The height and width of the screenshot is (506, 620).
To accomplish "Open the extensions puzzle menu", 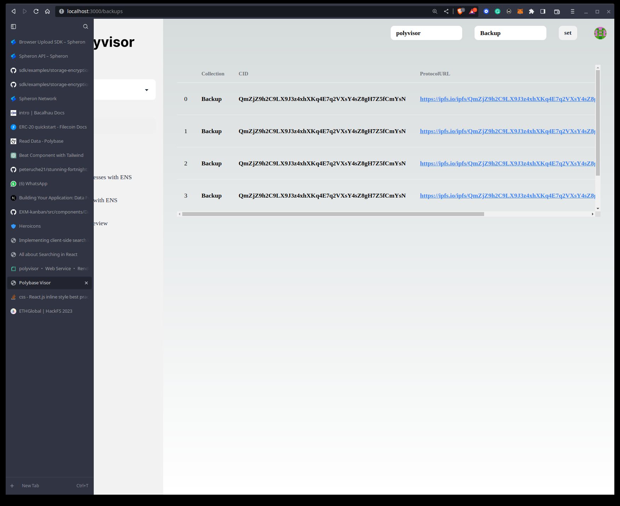I will tap(532, 11).
